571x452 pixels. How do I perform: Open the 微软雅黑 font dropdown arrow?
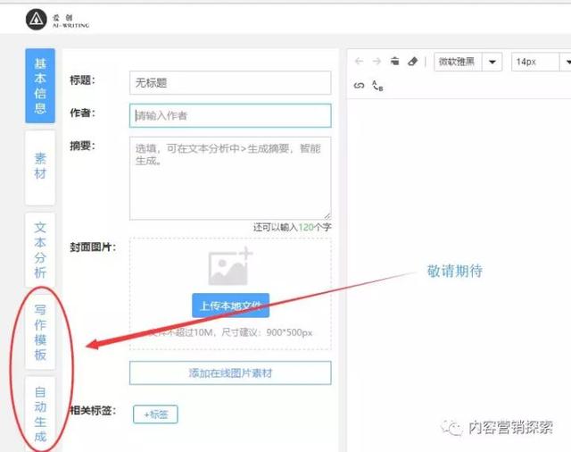pos(492,62)
